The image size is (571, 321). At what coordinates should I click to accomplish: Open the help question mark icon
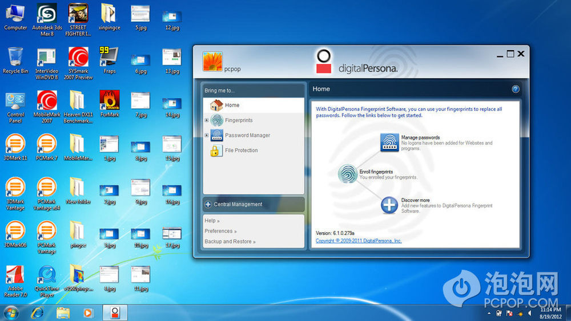[x=515, y=89]
